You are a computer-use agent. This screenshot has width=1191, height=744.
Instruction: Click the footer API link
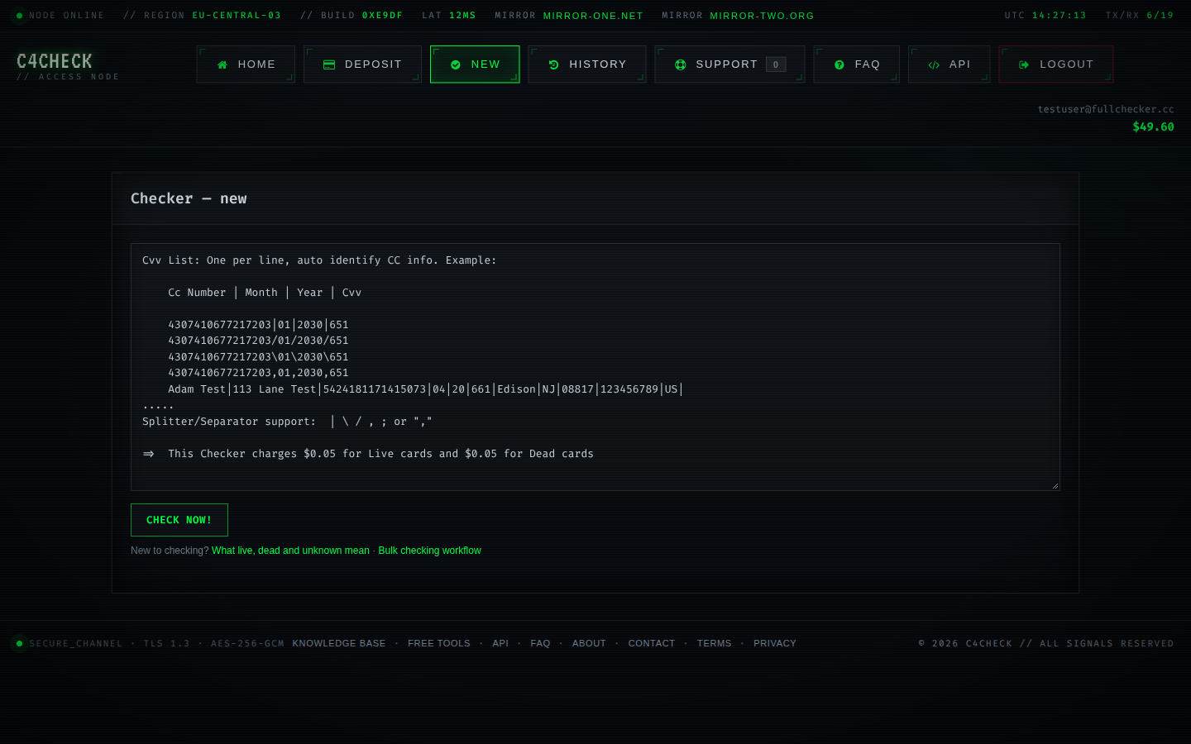point(500,643)
